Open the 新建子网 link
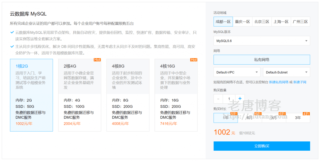Screen dimensions: 321x161 (x=300, y=82)
